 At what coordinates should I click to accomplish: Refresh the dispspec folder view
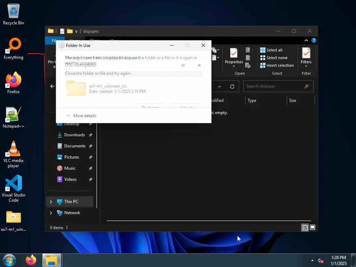pyautogui.click(x=232, y=87)
